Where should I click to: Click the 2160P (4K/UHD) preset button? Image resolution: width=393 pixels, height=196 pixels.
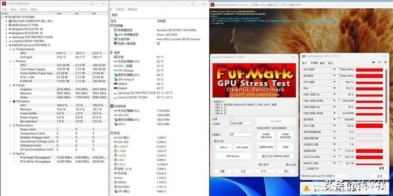(266, 136)
